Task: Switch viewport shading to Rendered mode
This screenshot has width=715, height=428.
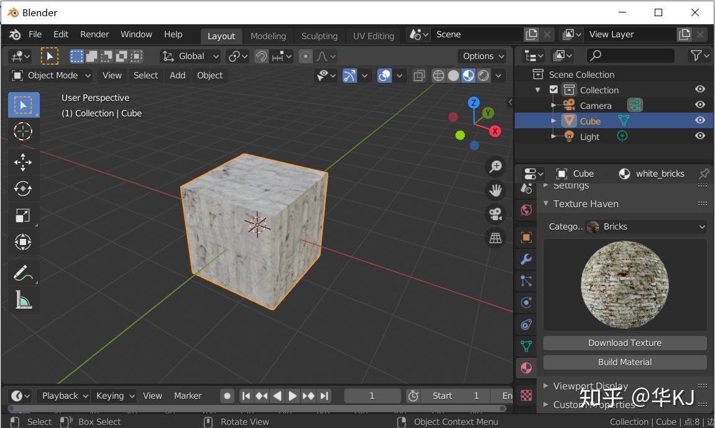Action: (483, 75)
